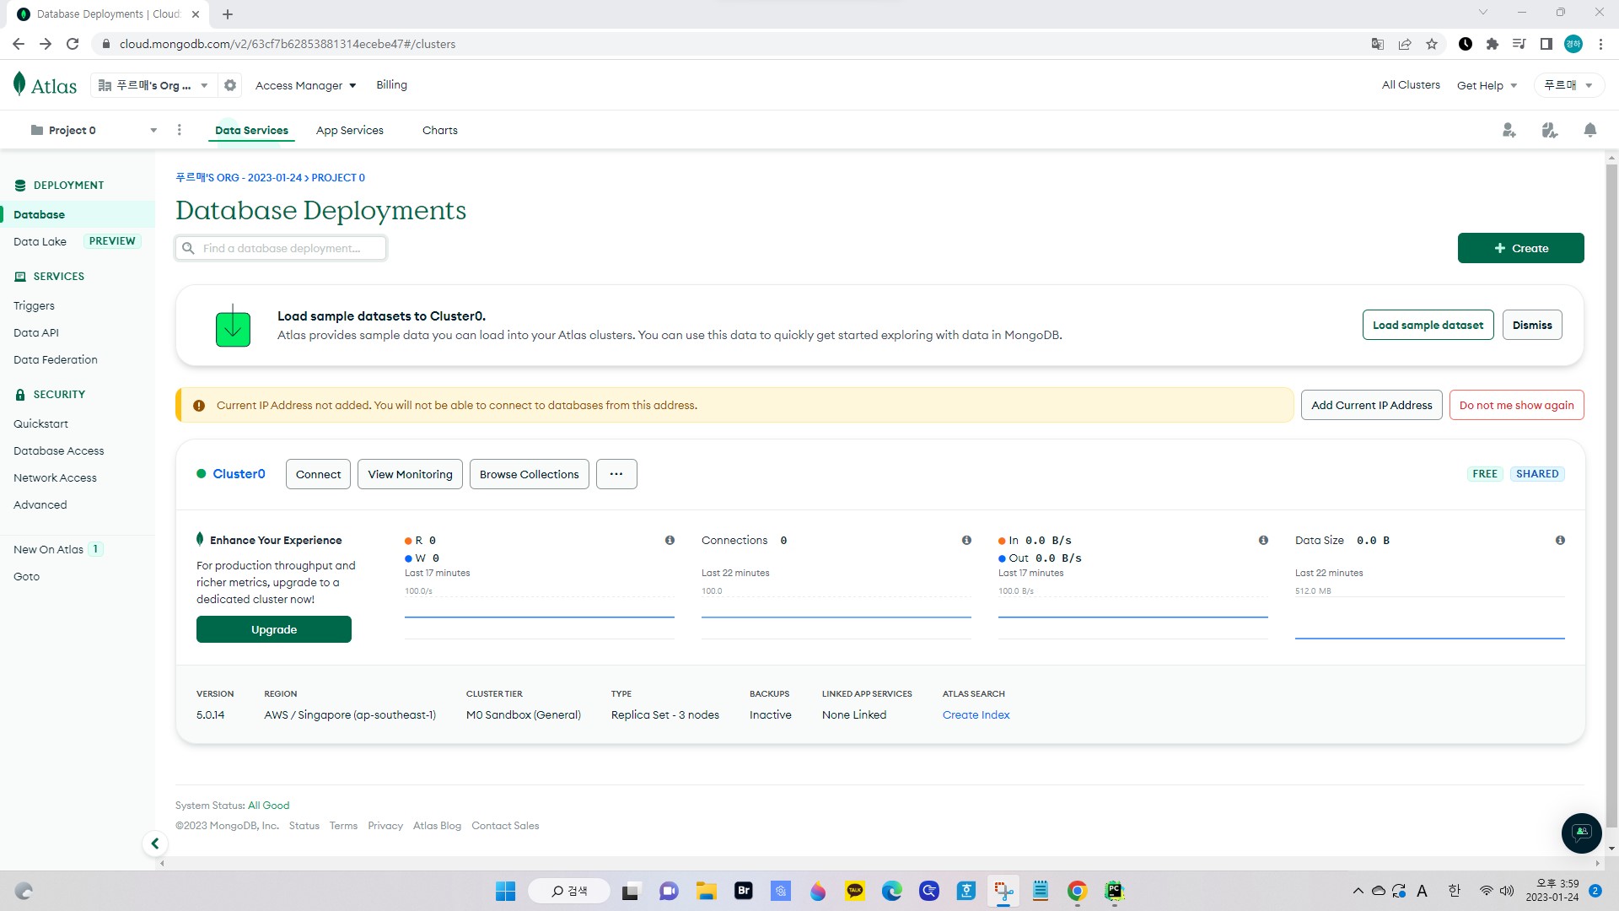Open Network Access in the sidebar
The image size is (1619, 911).
[x=55, y=477]
